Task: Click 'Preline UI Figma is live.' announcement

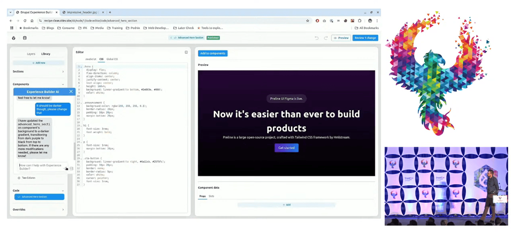Action: [x=286, y=99]
